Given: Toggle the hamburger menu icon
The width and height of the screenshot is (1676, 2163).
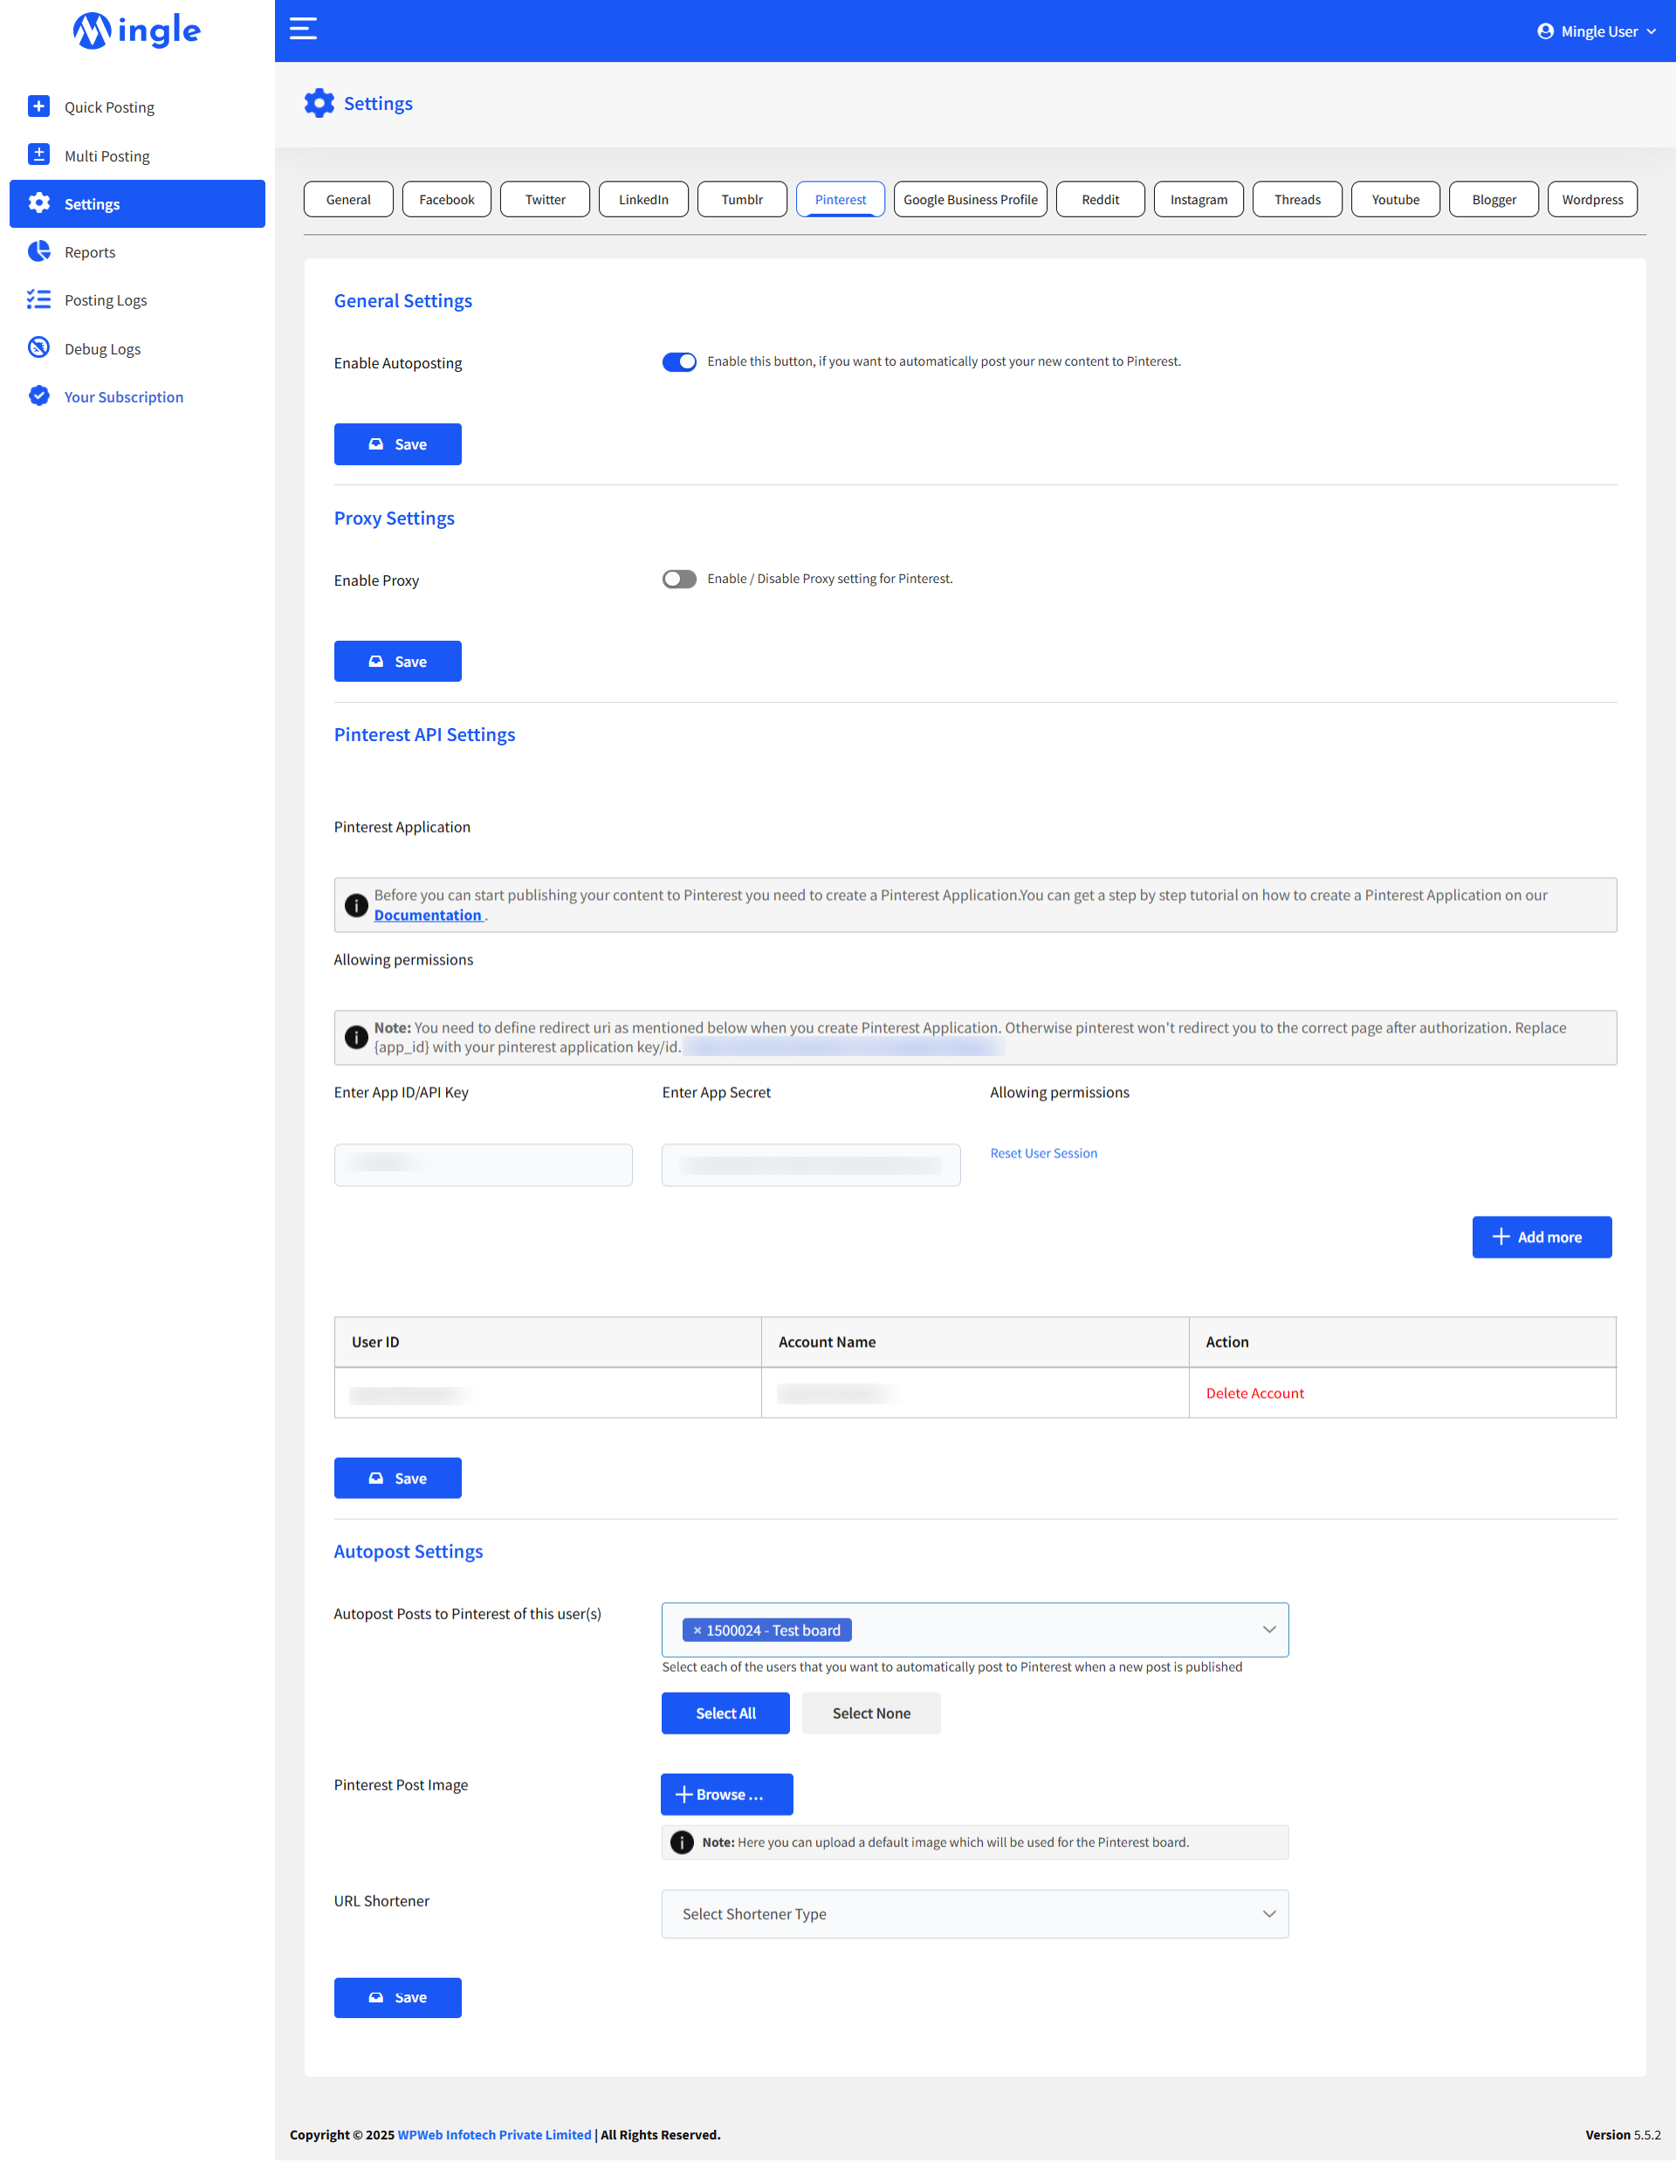Looking at the screenshot, I should pos(303,29).
